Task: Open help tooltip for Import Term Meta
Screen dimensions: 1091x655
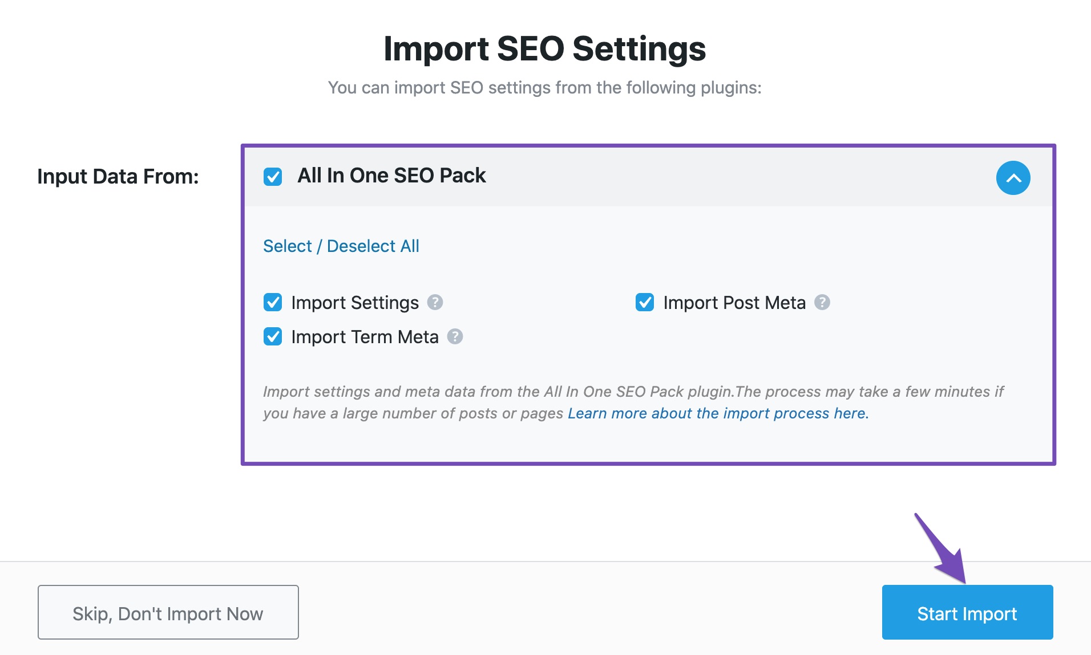Action: tap(455, 336)
